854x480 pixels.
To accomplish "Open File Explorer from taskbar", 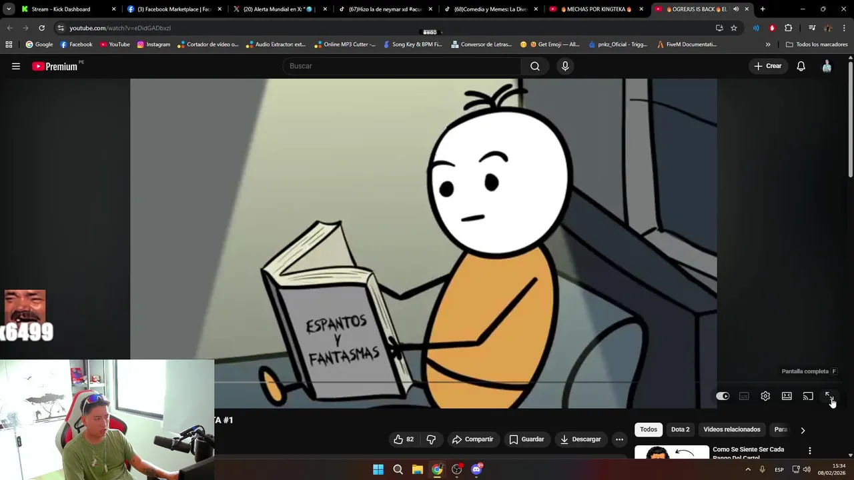I will click(418, 469).
